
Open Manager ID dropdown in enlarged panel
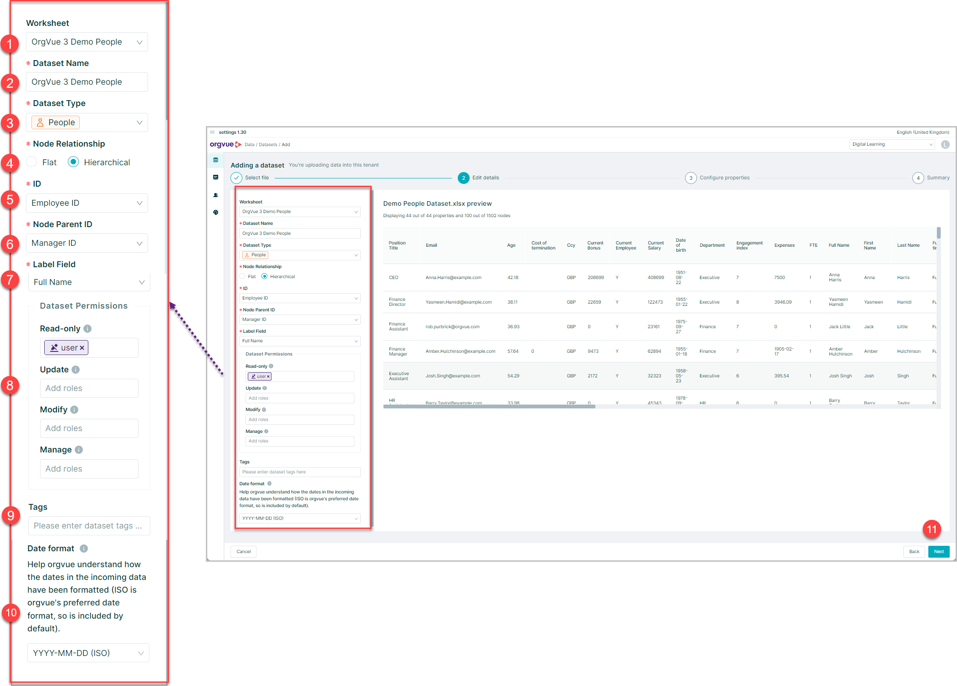point(87,243)
